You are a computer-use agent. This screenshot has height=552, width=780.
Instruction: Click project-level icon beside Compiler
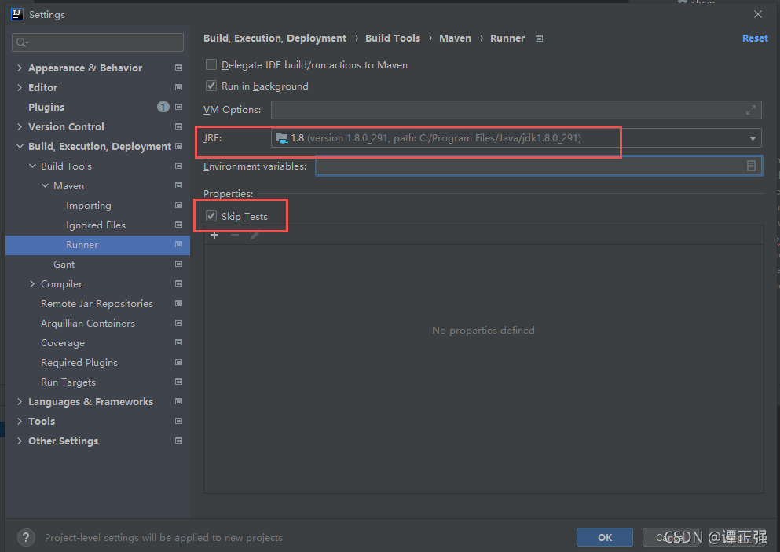click(x=178, y=284)
